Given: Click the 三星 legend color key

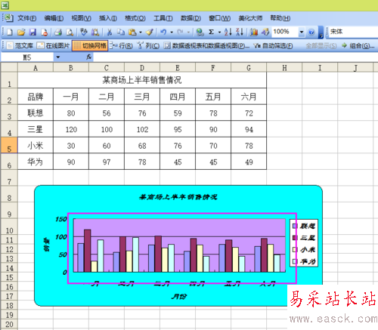Looking at the screenshot, I should pyautogui.click(x=295, y=238).
